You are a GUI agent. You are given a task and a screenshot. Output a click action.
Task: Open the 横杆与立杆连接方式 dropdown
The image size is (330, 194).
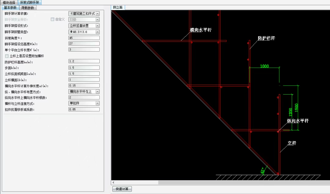click(97, 103)
